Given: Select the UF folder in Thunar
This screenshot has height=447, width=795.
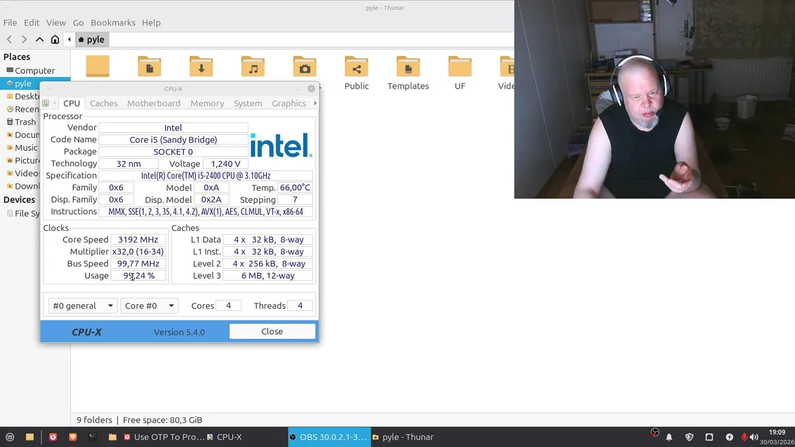Looking at the screenshot, I should pos(460,73).
